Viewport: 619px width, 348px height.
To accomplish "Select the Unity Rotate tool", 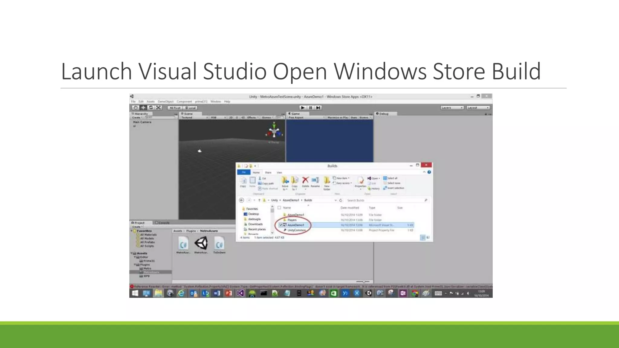I will (151, 108).
